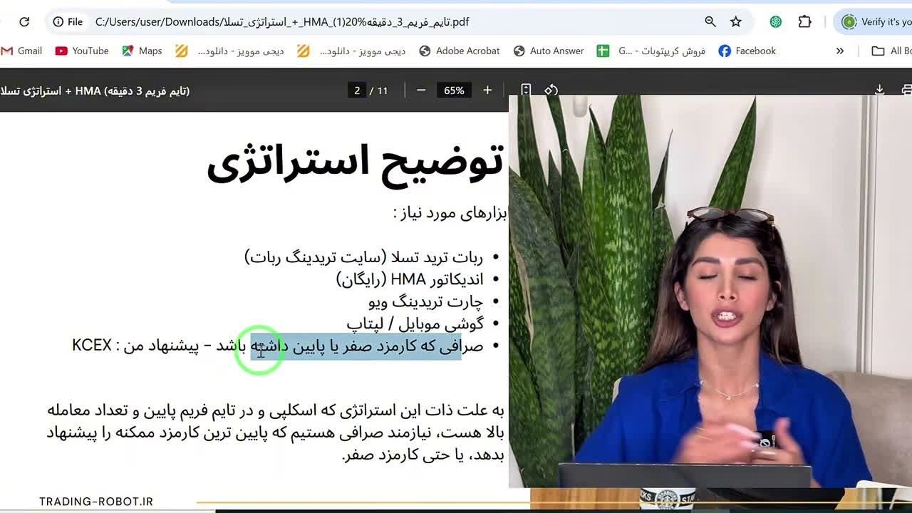Click the Verify it's you profile button
Viewport: 912px width, 513px height.
coord(876,22)
